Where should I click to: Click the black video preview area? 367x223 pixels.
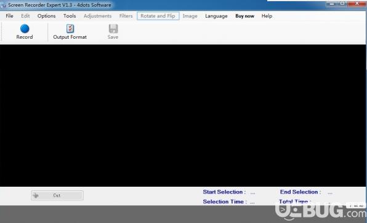[183, 115]
